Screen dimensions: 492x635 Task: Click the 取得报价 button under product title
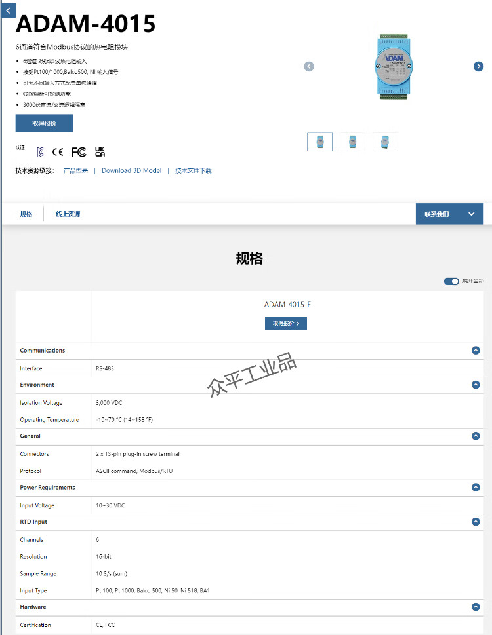[44, 123]
